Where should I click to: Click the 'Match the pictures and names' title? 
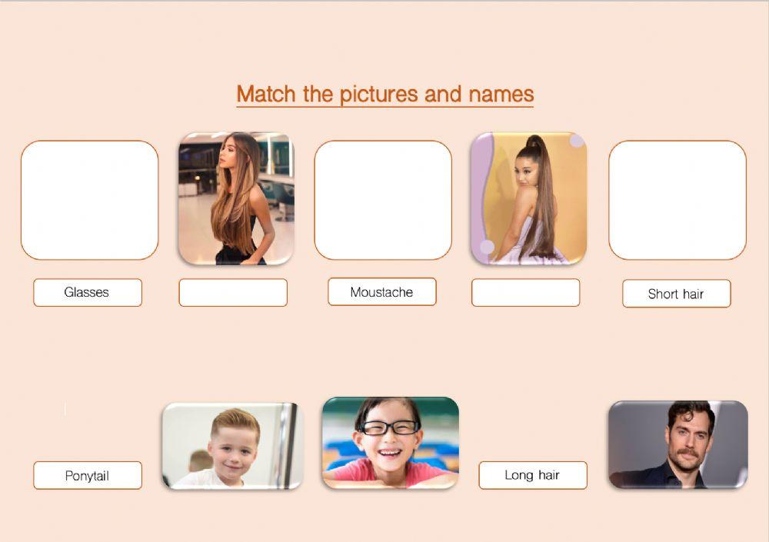(385, 94)
